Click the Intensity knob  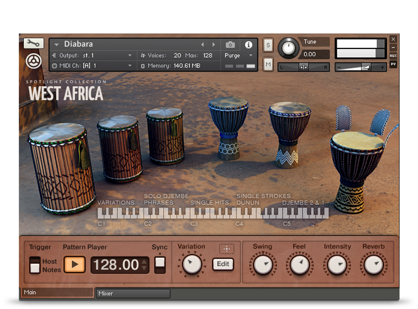pos(337,265)
